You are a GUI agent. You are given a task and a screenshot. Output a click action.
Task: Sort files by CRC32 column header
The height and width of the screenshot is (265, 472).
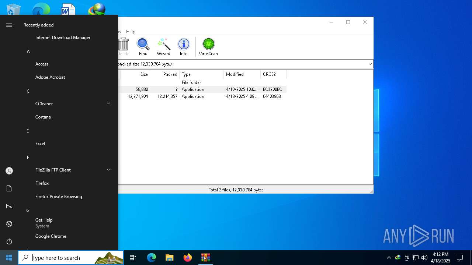tap(273, 74)
